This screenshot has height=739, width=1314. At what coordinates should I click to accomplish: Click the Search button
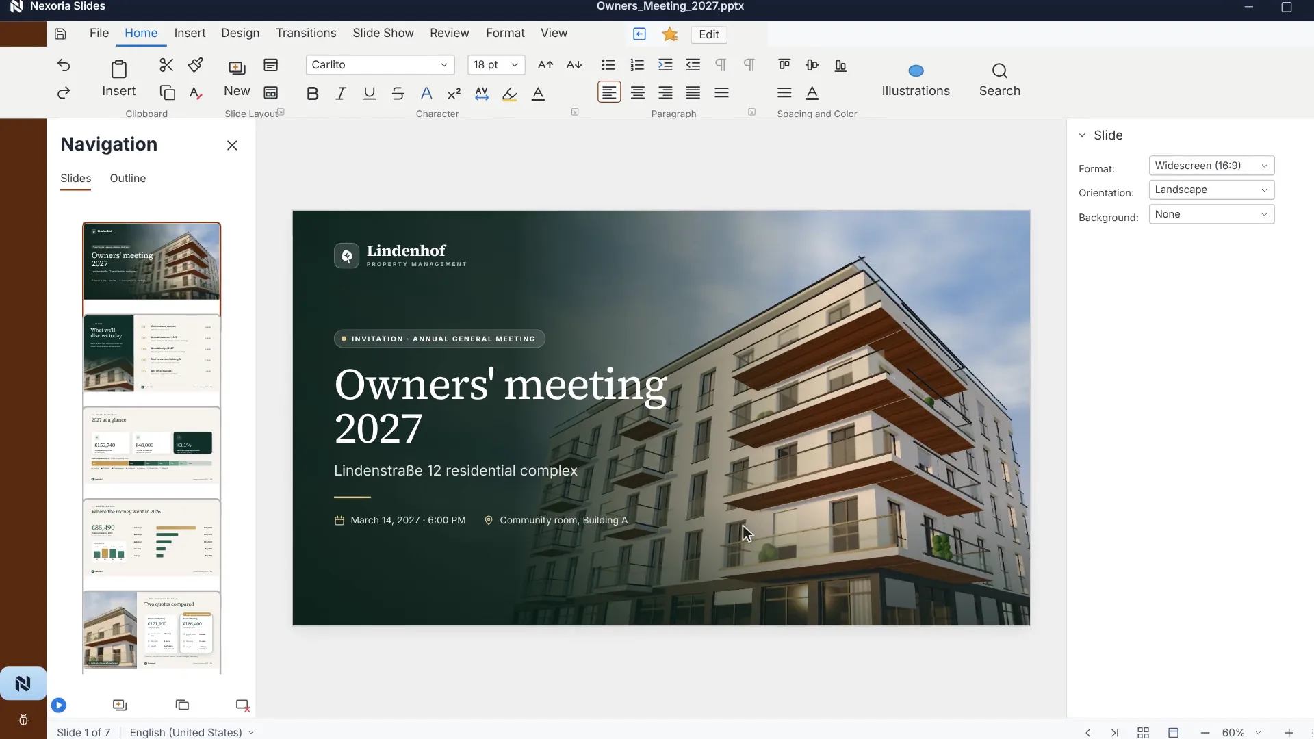tap(999, 80)
